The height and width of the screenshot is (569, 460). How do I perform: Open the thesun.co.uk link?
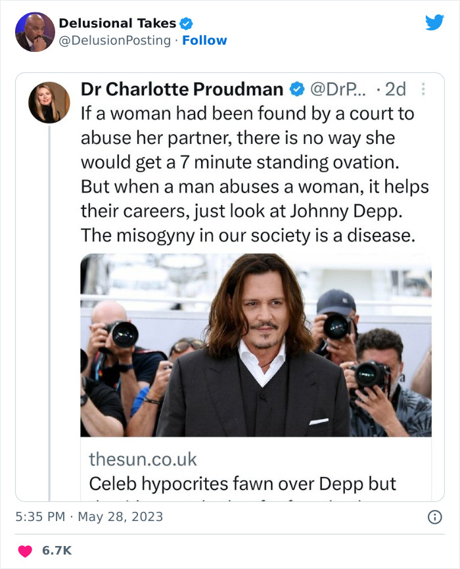click(143, 459)
